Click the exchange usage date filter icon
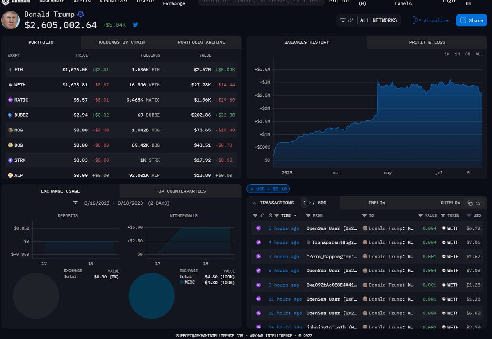 point(75,203)
